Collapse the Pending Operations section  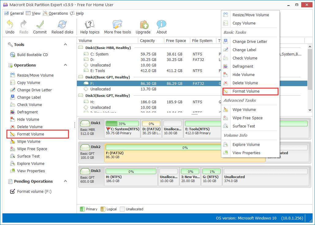(x=65, y=181)
